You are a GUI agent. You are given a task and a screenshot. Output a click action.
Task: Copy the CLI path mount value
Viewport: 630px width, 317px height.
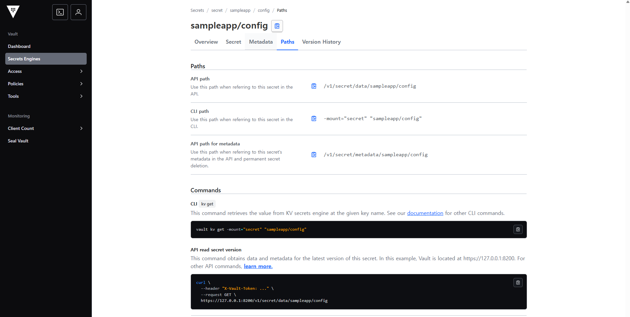pyautogui.click(x=314, y=118)
